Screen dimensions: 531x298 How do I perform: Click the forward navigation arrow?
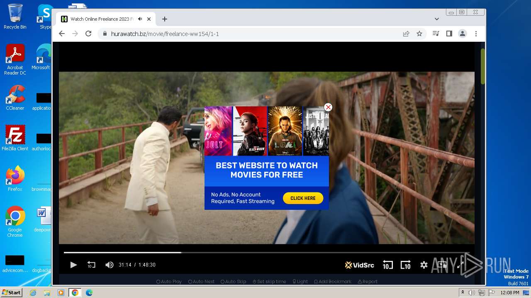point(75,34)
